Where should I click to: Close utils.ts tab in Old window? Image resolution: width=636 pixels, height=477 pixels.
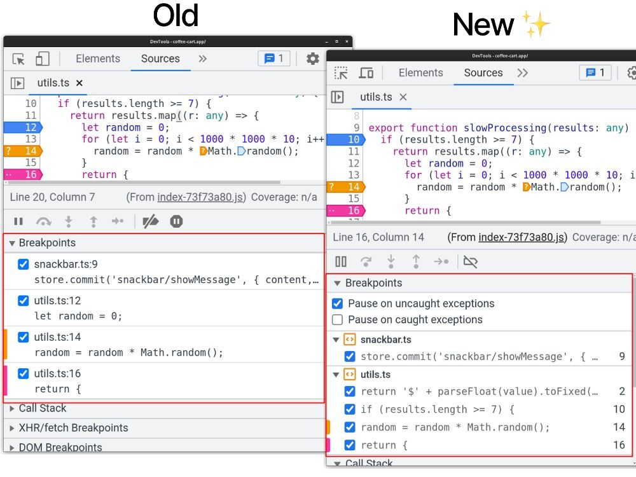tap(79, 83)
